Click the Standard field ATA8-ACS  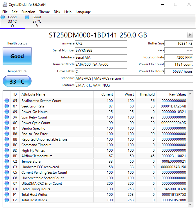(x=134, y=78)
